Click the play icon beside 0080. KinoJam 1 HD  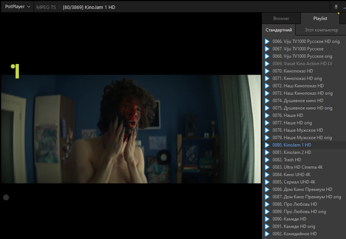(267, 145)
